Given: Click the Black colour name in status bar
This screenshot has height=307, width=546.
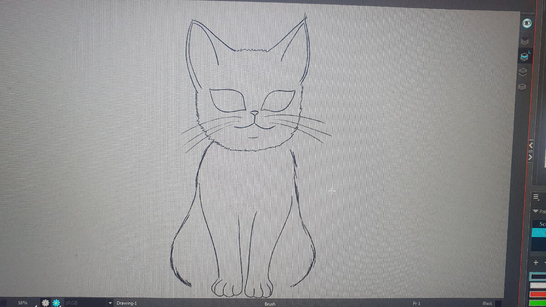Looking at the screenshot, I should [x=487, y=303].
